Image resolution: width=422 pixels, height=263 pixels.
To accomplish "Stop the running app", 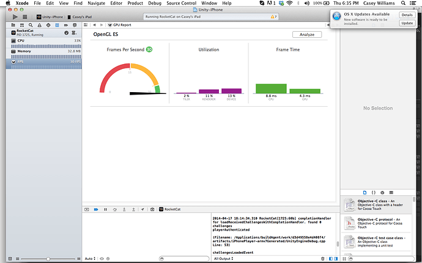I will point(24,17).
